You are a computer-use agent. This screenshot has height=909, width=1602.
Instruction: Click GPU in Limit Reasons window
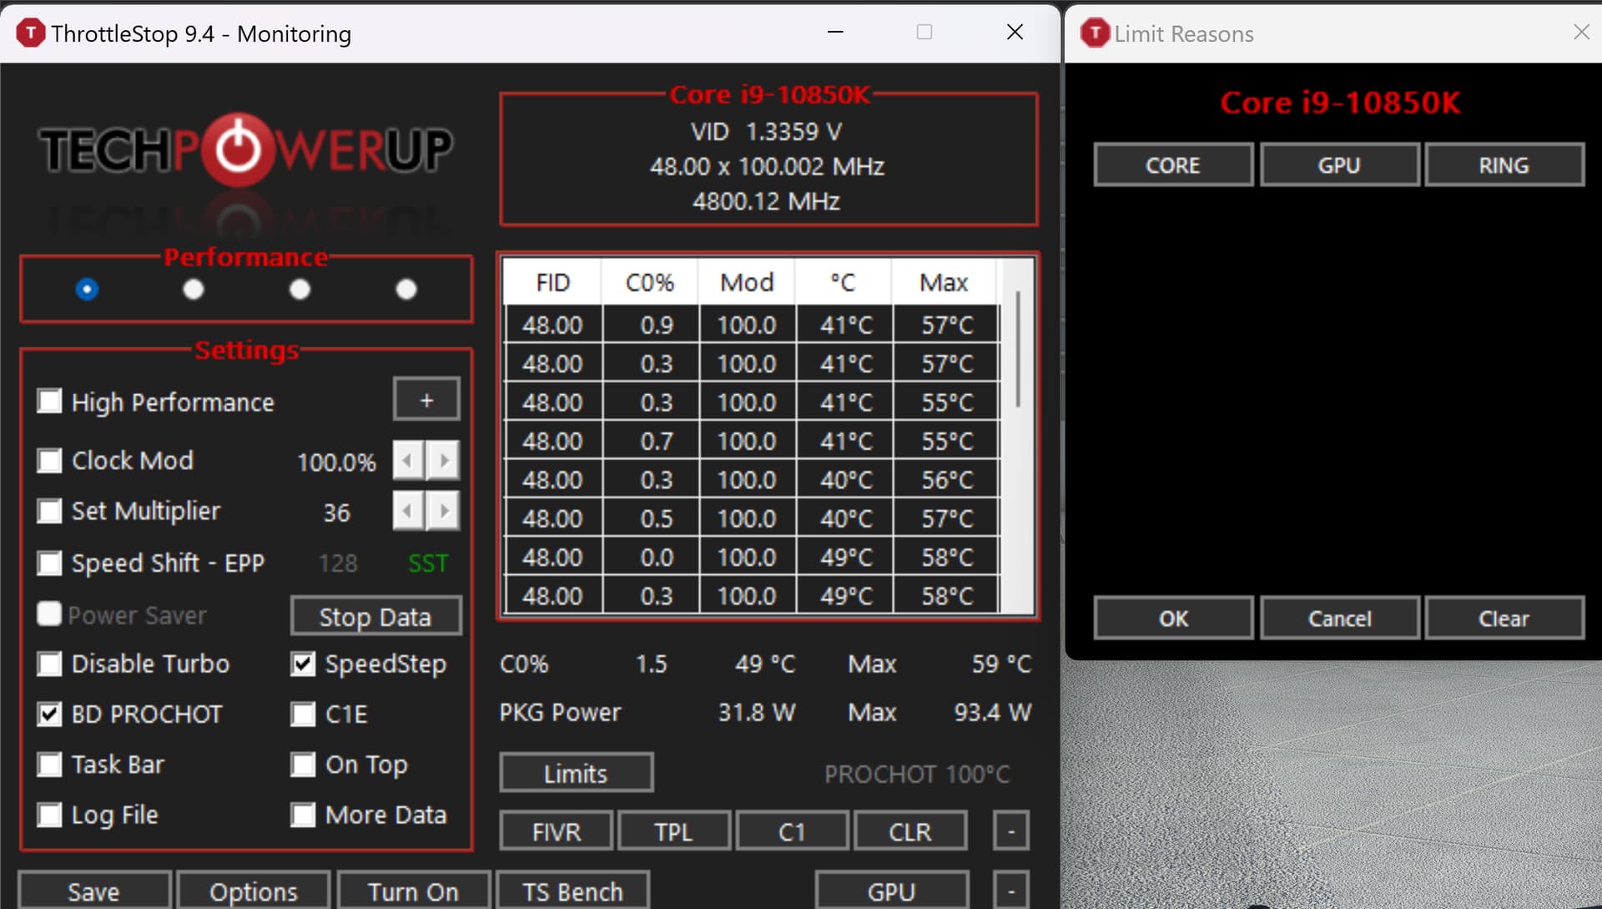pos(1339,164)
